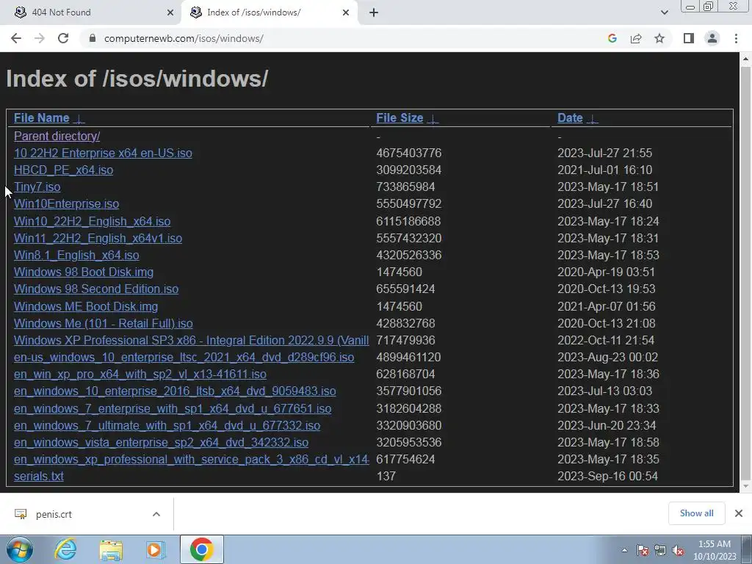The image size is (752, 564).
Task: Click Windows 98 Boot Disk.img link
Action: 84,272
